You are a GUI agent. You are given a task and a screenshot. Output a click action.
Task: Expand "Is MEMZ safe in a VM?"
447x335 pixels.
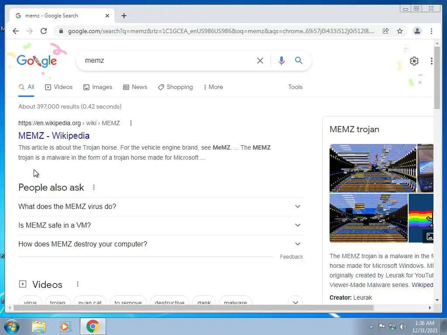click(x=160, y=226)
